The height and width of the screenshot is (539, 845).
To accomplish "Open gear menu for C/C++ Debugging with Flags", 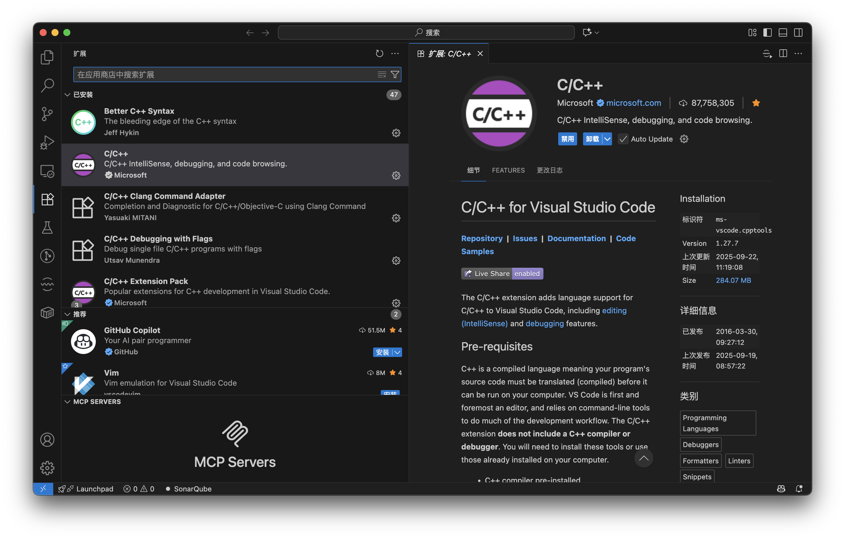I will coord(396,261).
